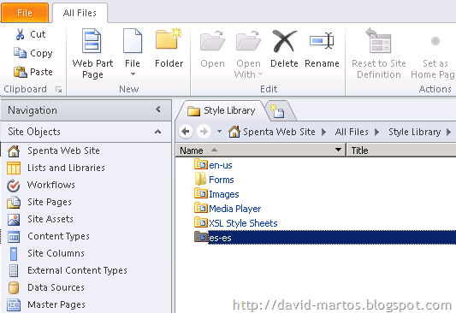The height and width of the screenshot is (313, 456).
Task: Click the Open With icon
Action: (x=248, y=41)
